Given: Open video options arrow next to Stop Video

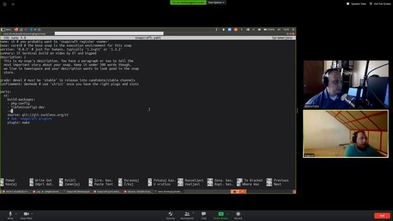Looking at the screenshot, I should [x=32, y=214].
